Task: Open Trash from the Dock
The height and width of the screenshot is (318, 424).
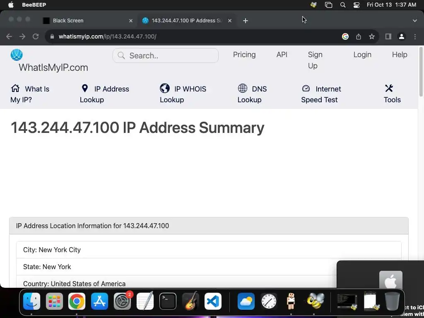Action: (x=392, y=301)
